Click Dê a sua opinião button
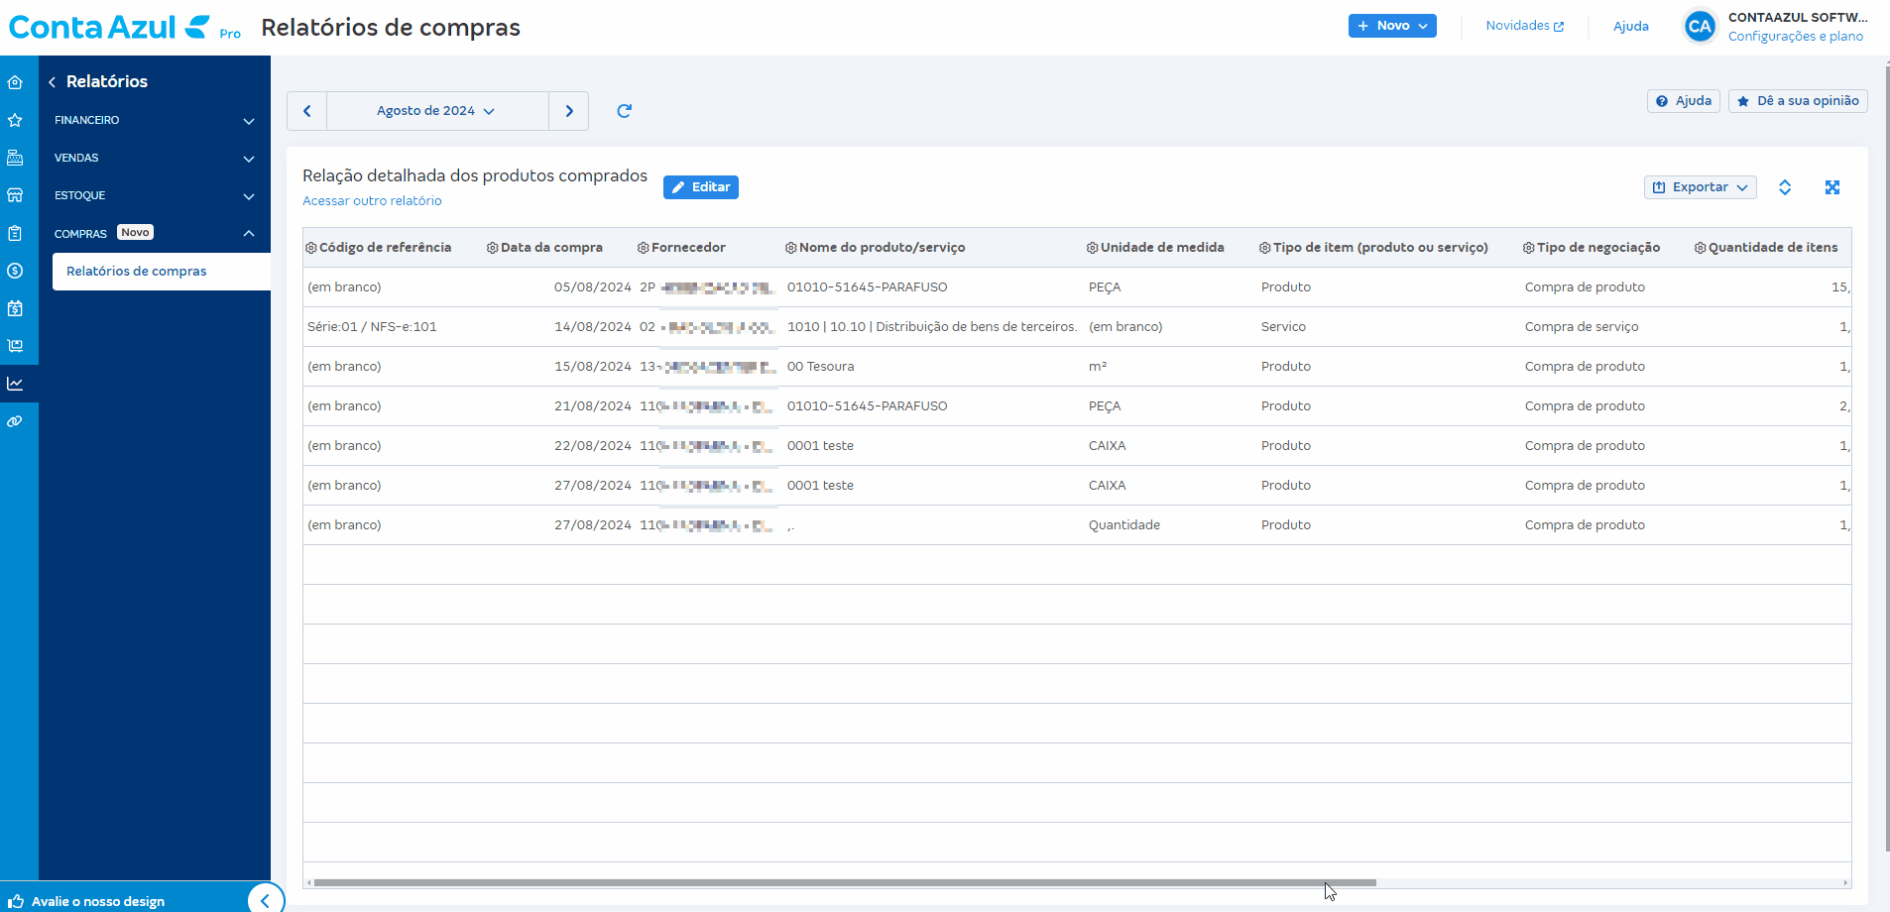1890x912 pixels. 1798,101
